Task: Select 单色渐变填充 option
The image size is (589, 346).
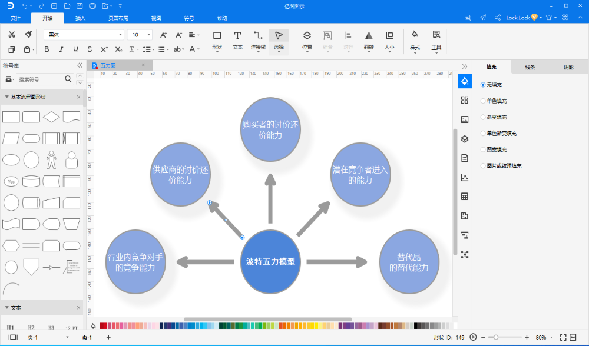Action: [x=498, y=133]
